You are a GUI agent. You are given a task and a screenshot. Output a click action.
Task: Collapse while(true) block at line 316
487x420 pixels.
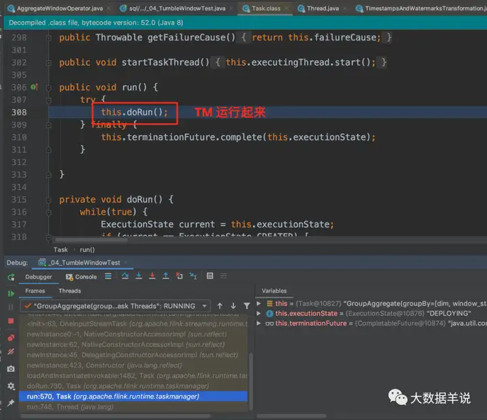pos(49,212)
